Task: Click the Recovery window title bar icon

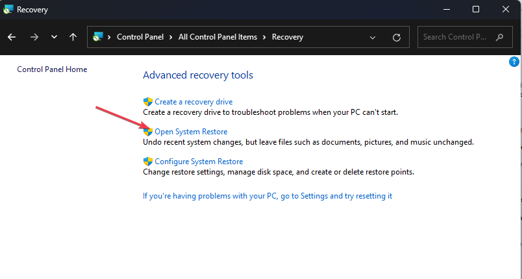Action: pos(8,9)
